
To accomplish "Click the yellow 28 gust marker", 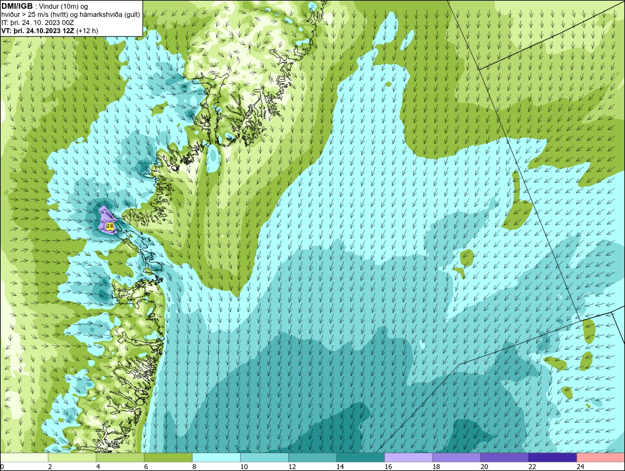I will 109,226.
